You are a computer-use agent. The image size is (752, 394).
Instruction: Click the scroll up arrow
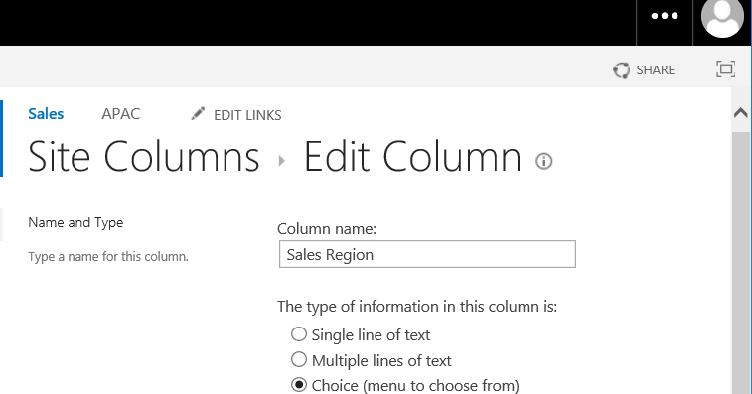tap(741, 113)
